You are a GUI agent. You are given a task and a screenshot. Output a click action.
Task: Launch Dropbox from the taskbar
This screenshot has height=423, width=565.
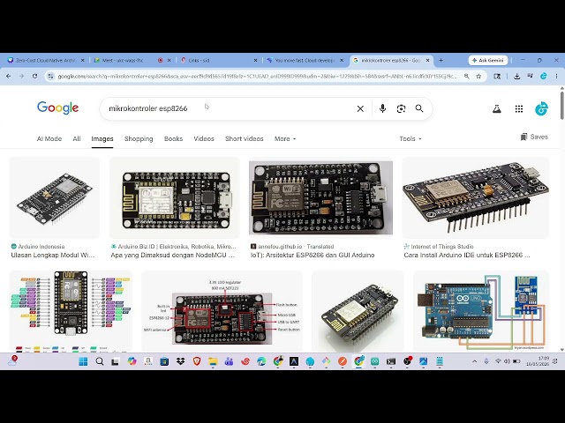click(180, 361)
